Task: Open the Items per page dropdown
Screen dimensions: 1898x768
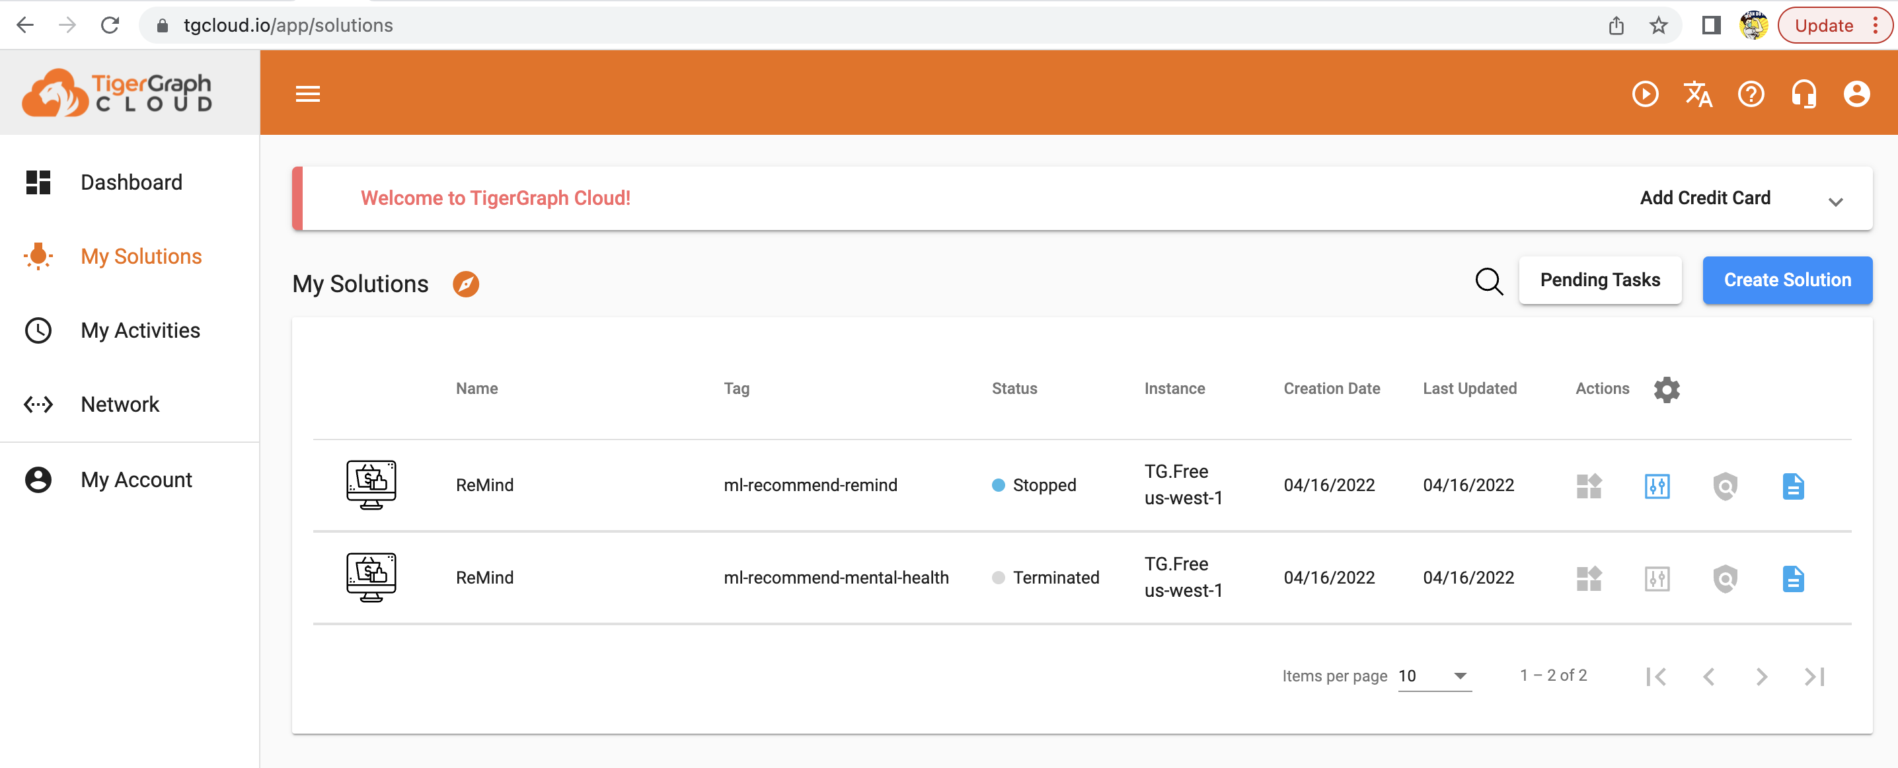Action: pyautogui.click(x=1434, y=676)
